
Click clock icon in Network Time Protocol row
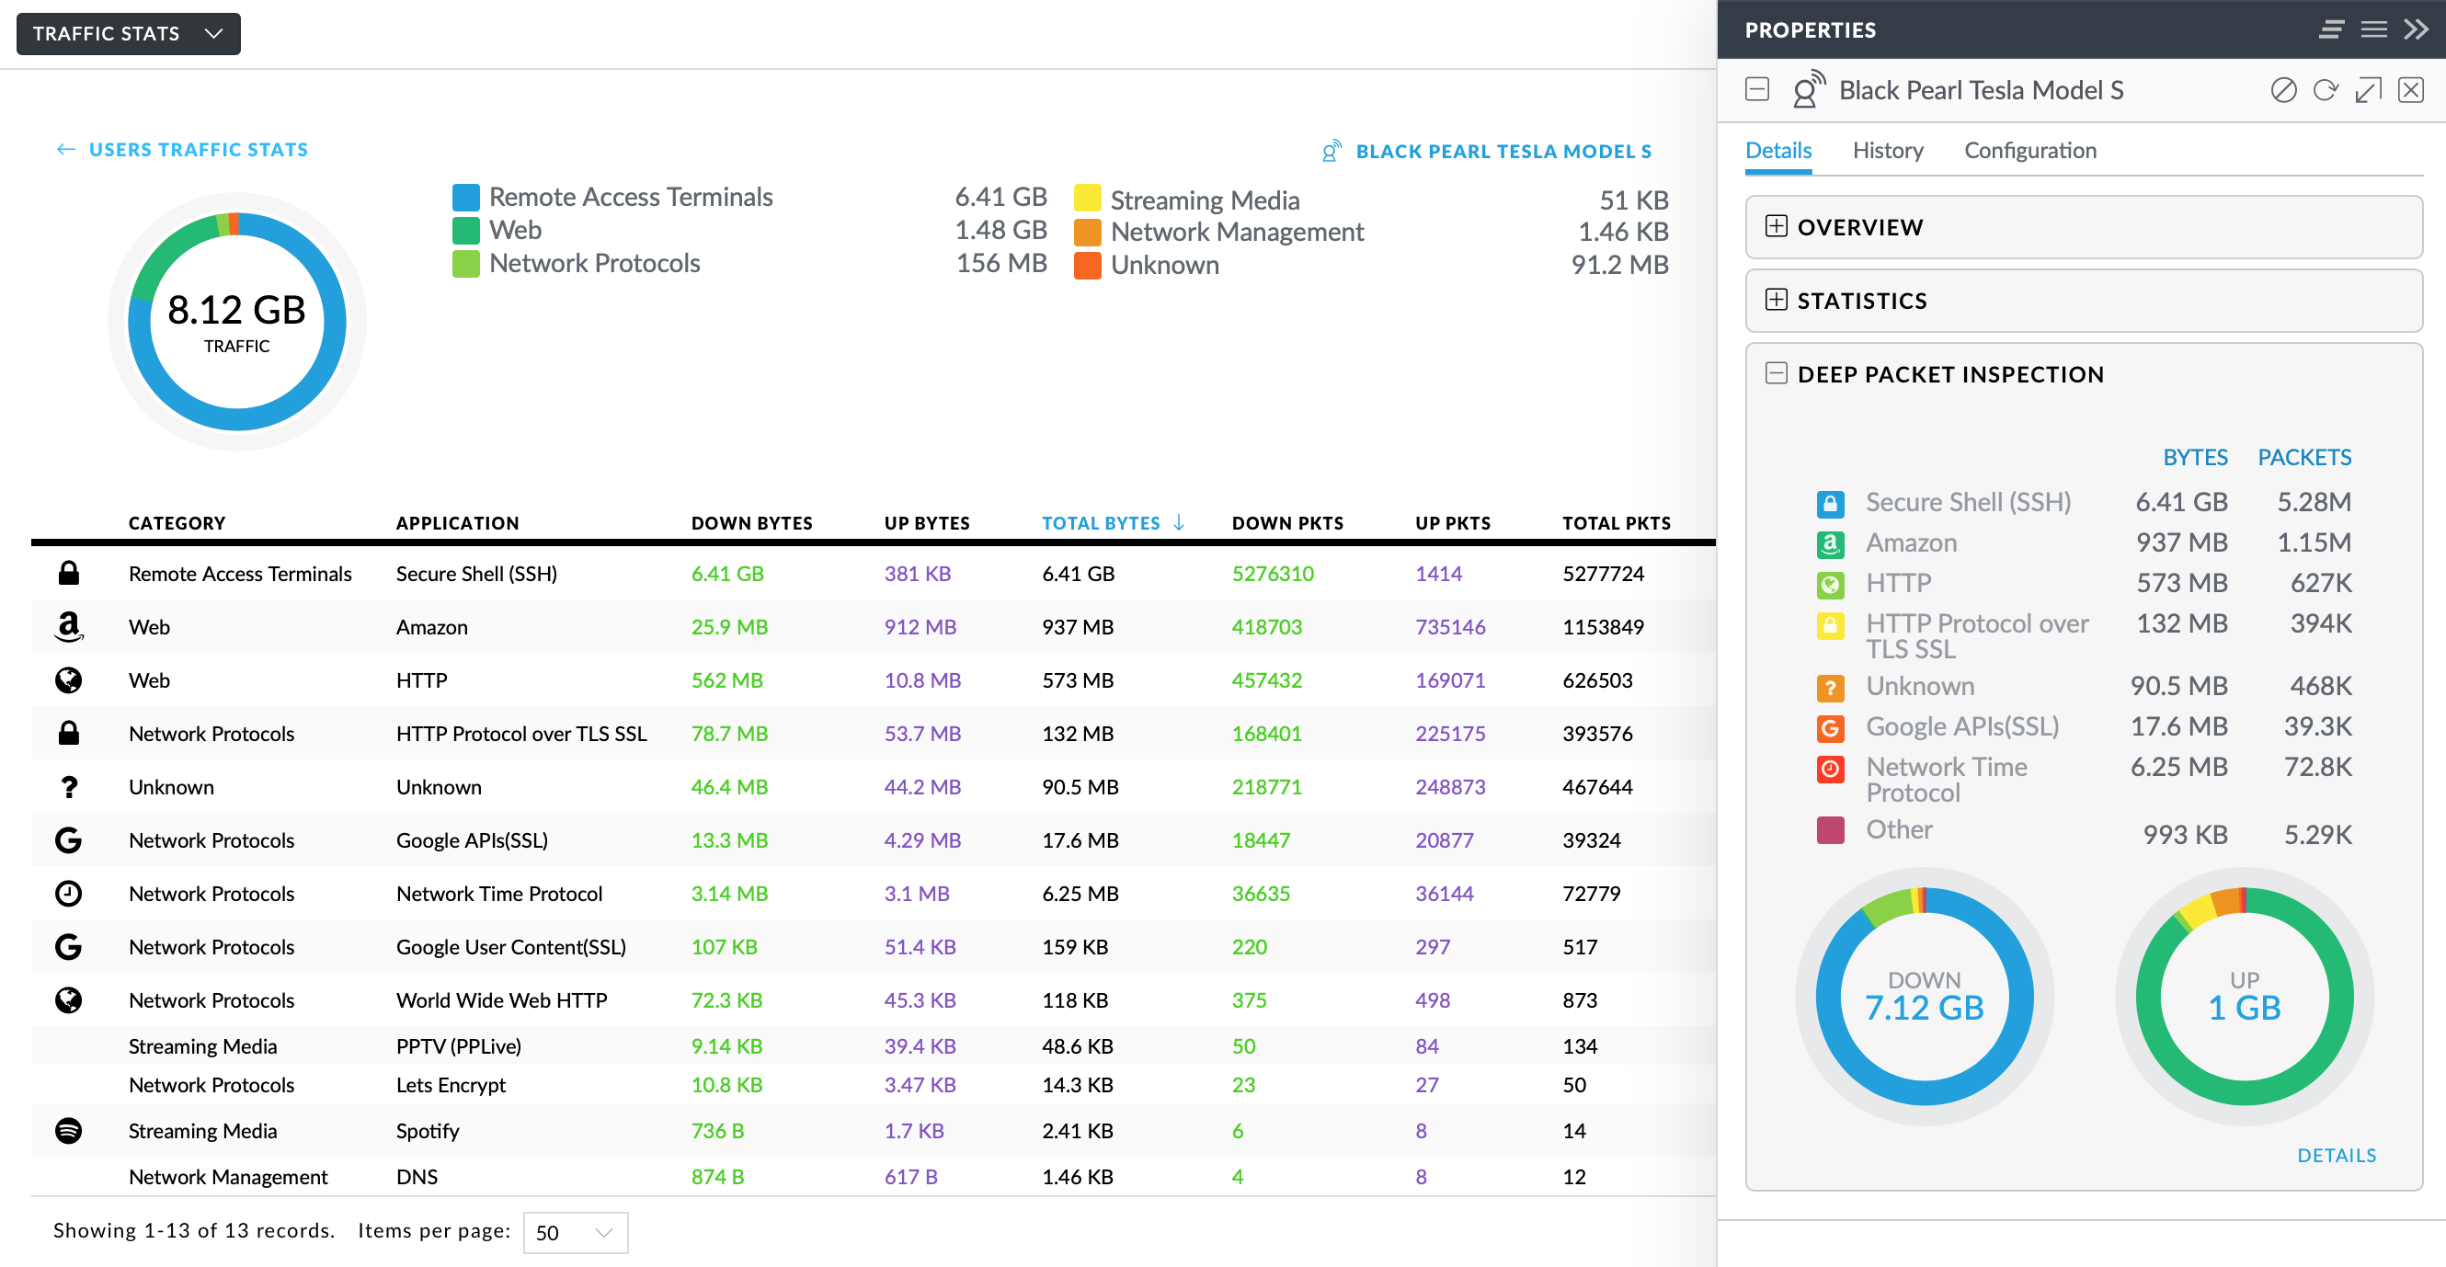coord(68,893)
